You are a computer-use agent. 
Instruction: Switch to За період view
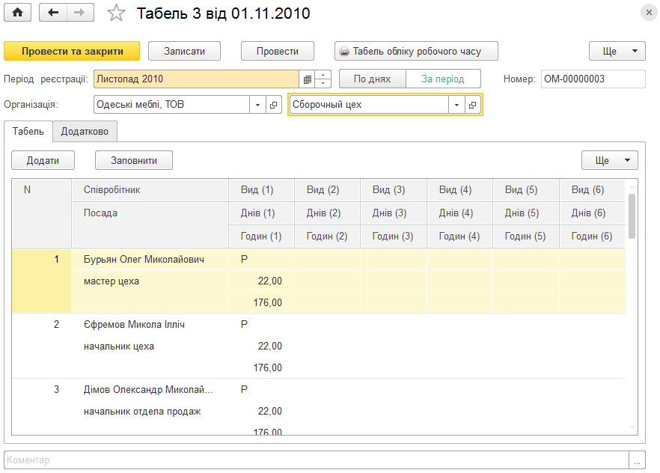point(443,79)
